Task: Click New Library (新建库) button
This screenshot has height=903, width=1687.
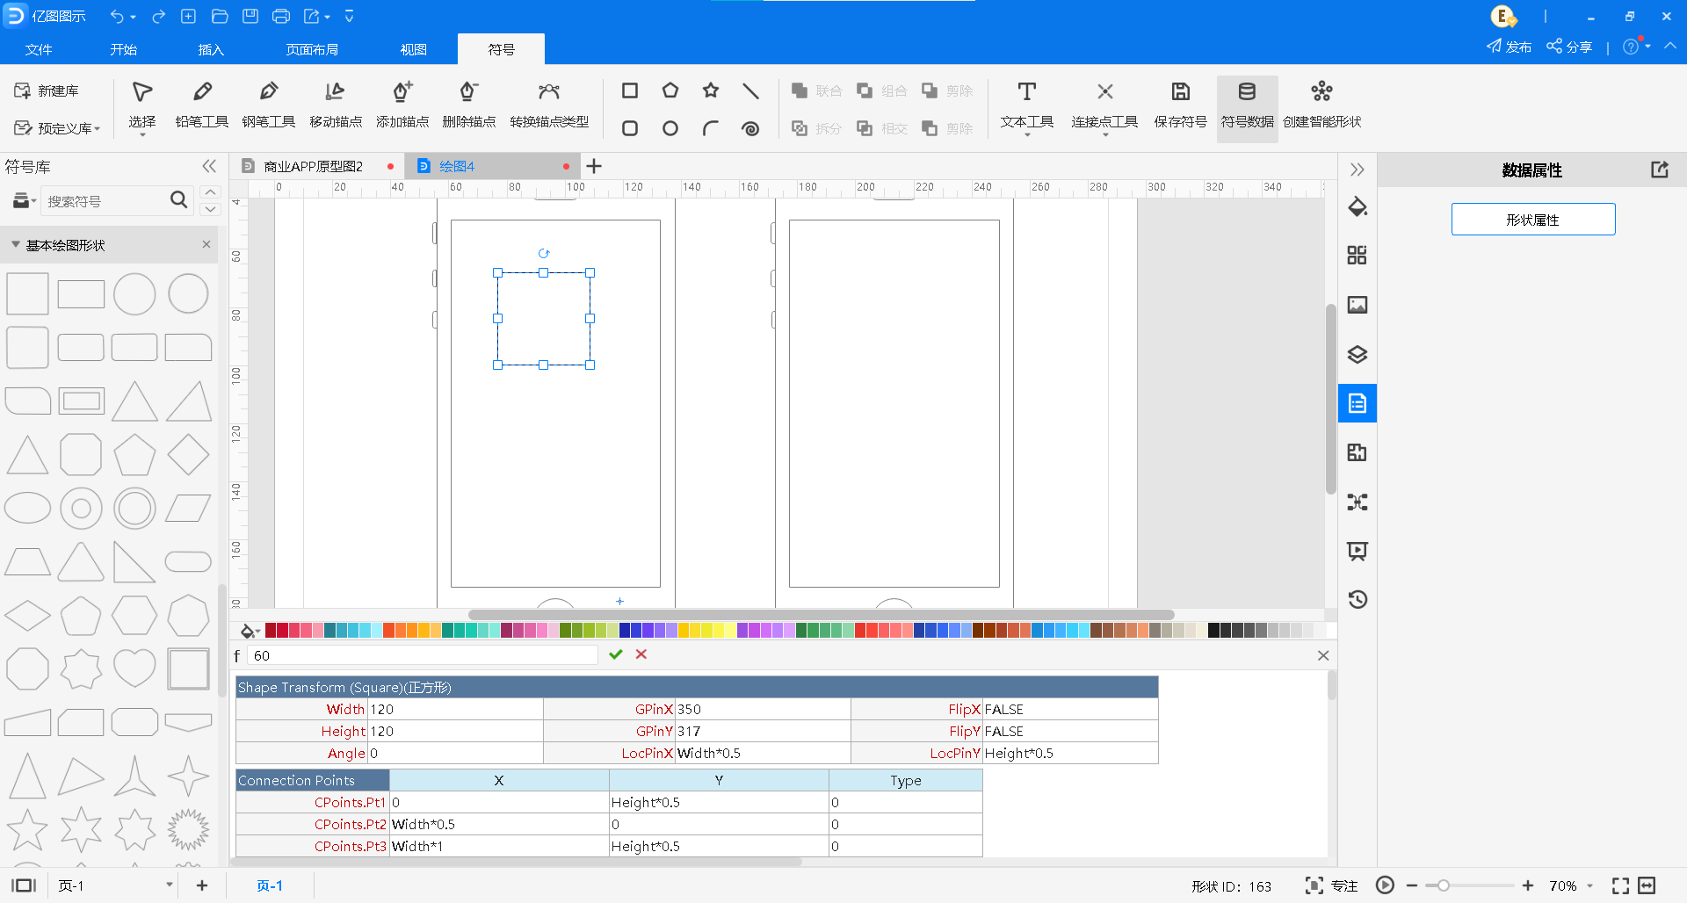Action: (47, 90)
